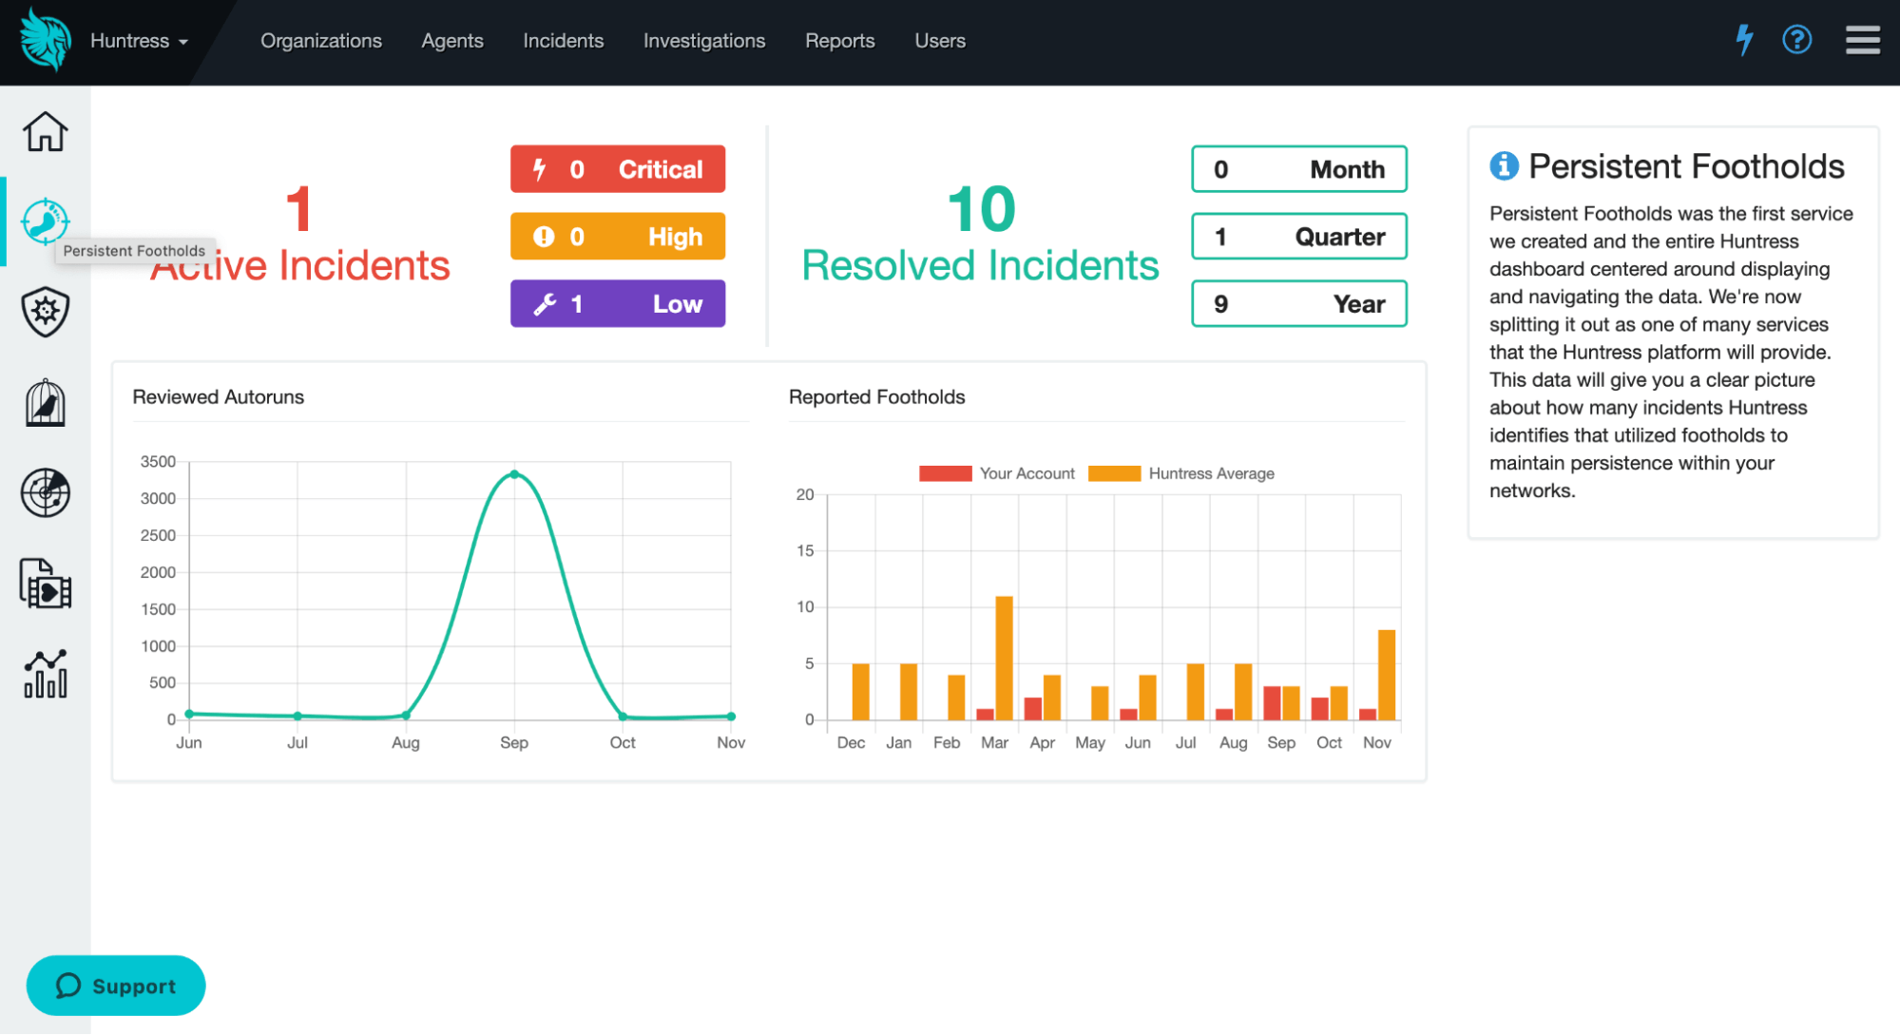Open the Incidents navigation item
Viewport: 1900px width, 1035px height.
[x=563, y=41]
